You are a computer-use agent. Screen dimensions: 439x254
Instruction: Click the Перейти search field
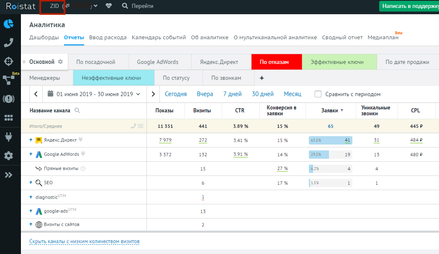[x=143, y=6]
